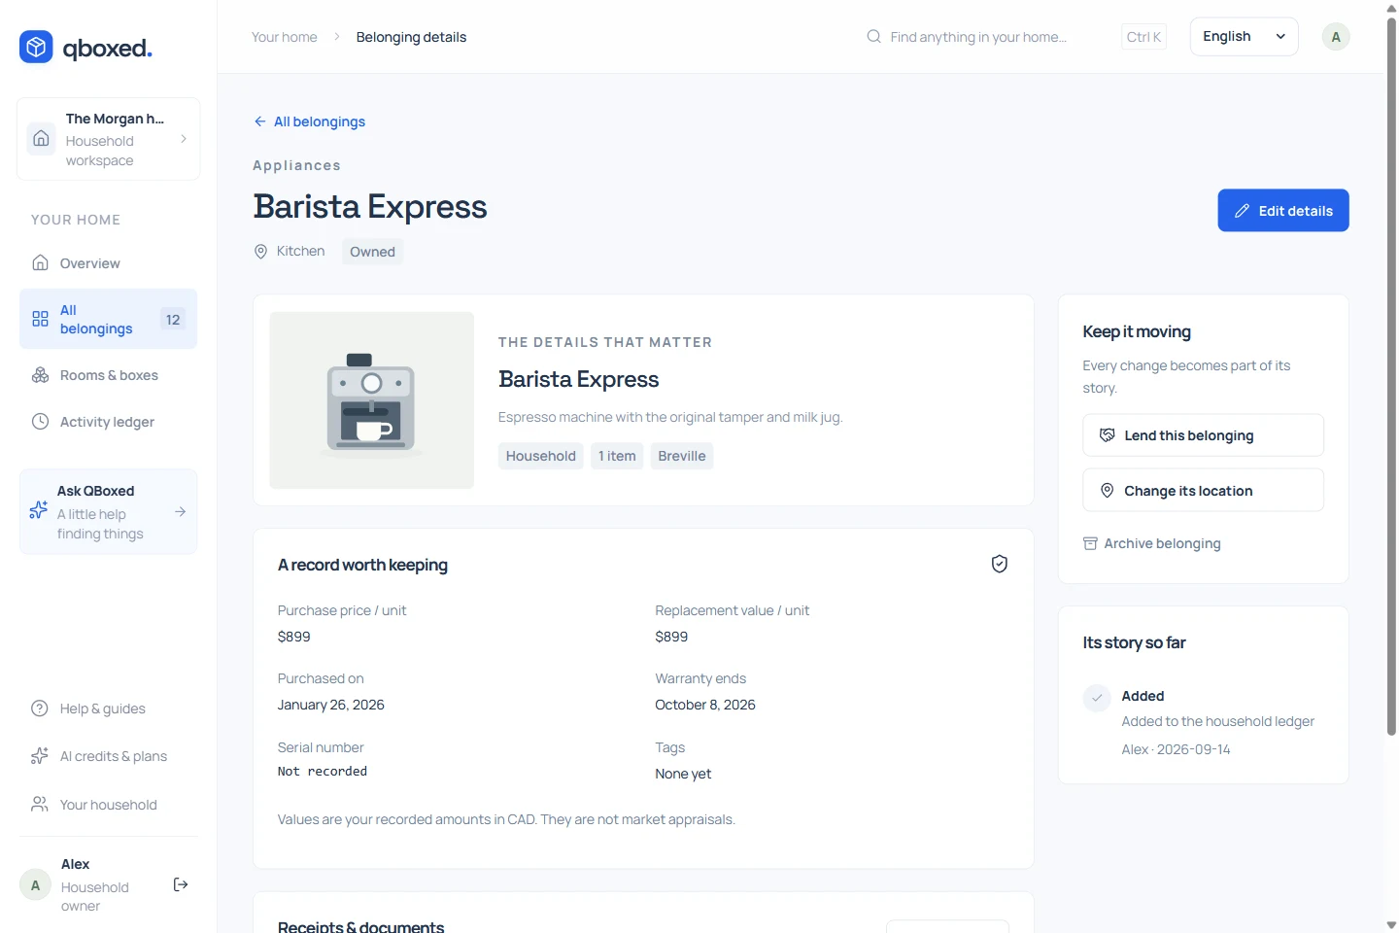Click the Appliances category label
The image size is (1399, 933).
click(x=296, y=165)
